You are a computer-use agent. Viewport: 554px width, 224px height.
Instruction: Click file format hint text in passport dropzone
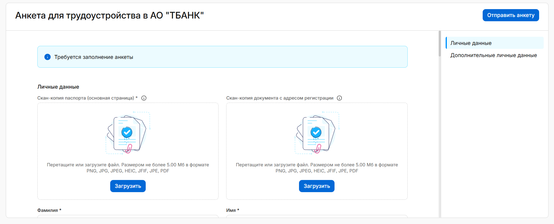coord(128,168)
